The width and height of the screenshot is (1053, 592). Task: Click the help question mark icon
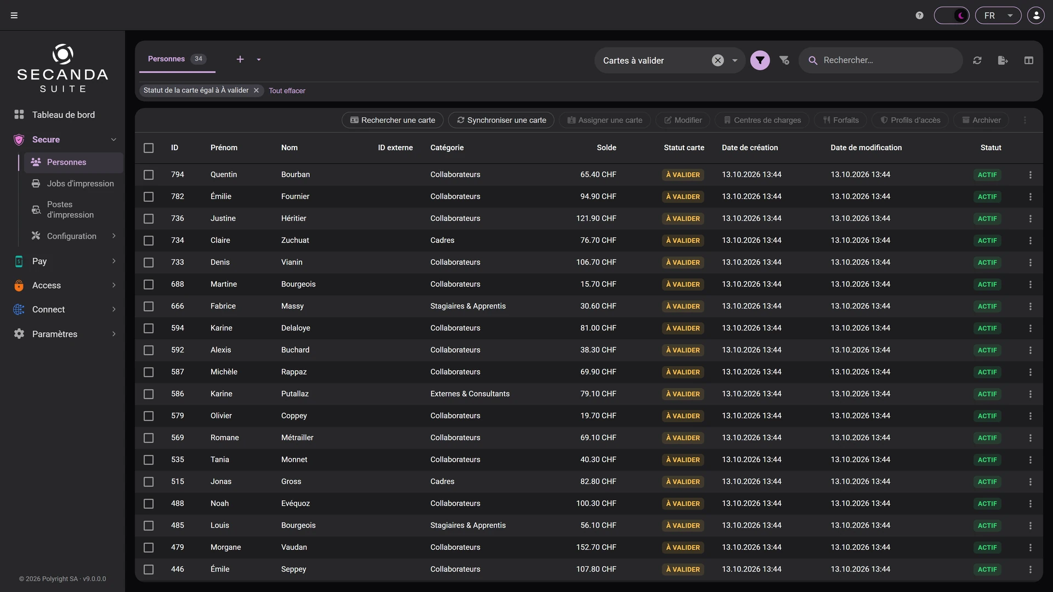click(920, 15)
